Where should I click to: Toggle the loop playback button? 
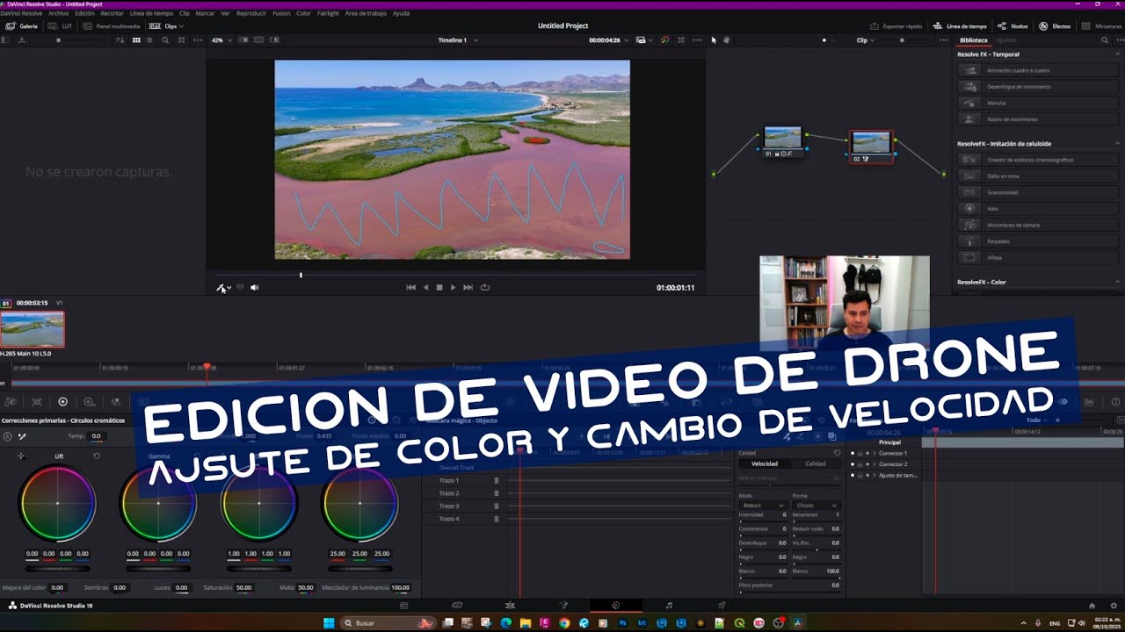pos(485,287)
